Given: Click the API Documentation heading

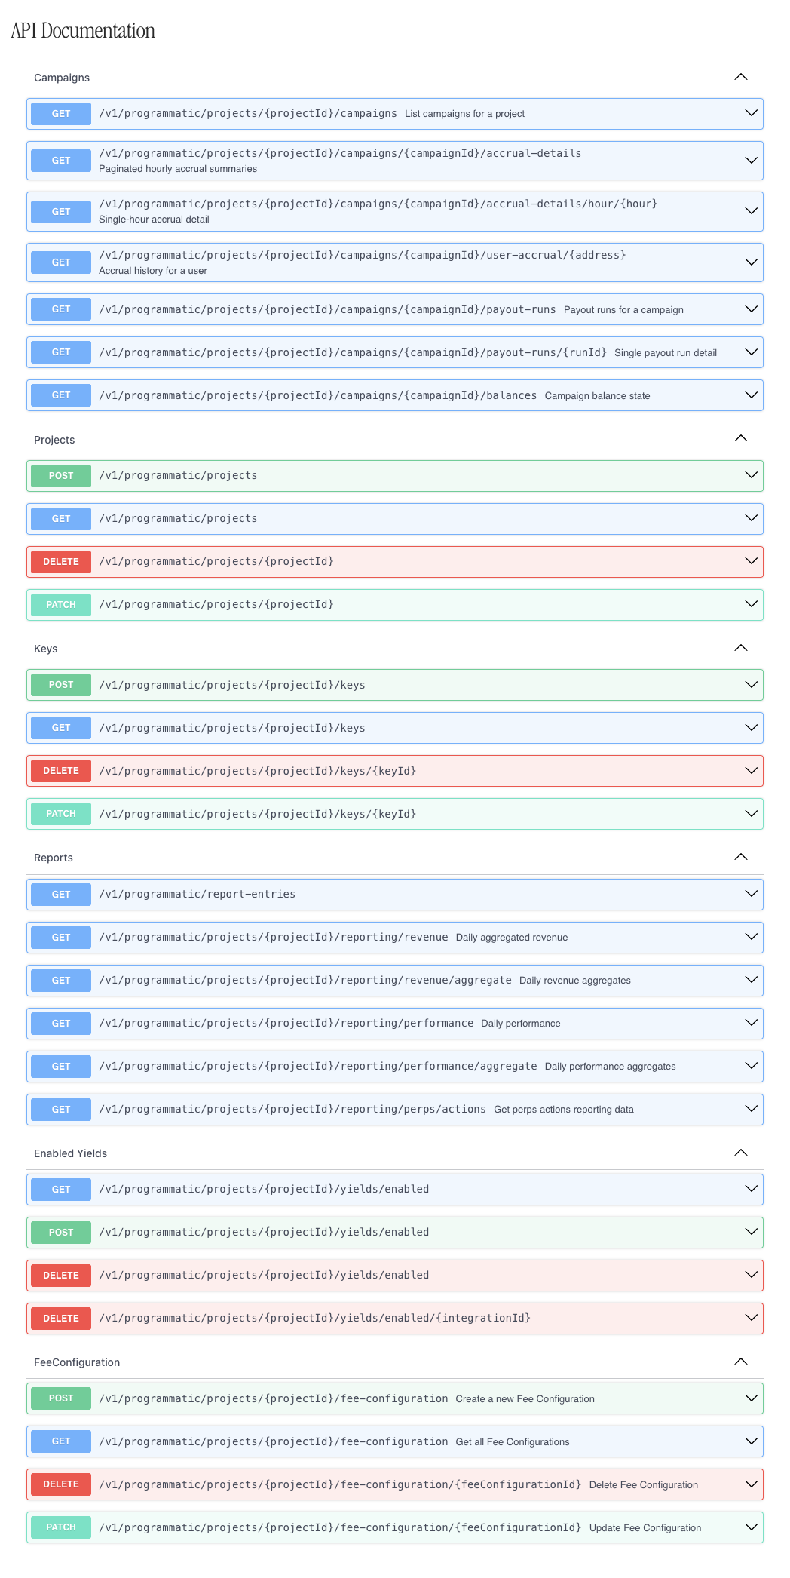Looking at the screenshot, I should tap(83, 31).
